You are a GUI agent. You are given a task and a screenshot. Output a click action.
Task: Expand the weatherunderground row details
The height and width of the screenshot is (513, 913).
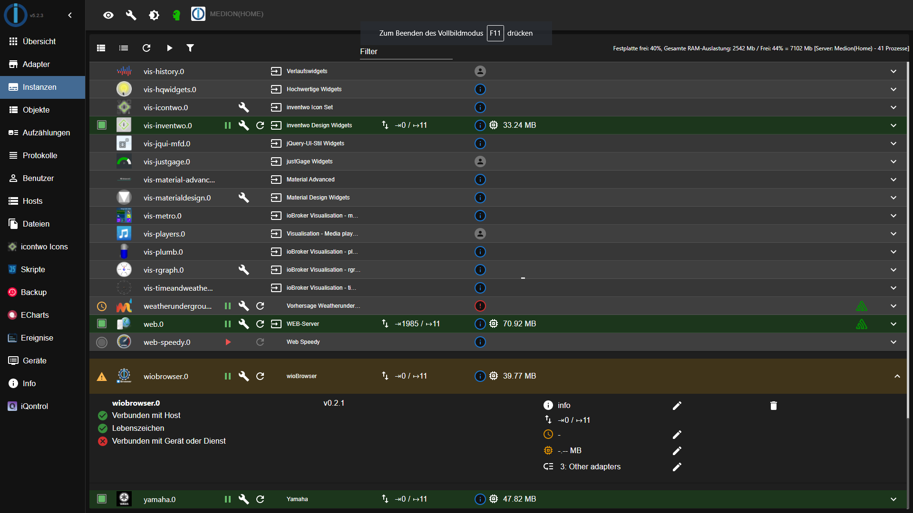pos(894,306)
